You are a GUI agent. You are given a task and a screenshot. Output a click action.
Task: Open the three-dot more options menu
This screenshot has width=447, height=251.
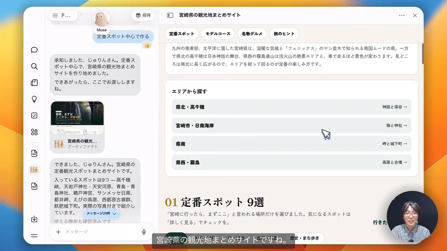pyautogui.click(x=402, y=15)
